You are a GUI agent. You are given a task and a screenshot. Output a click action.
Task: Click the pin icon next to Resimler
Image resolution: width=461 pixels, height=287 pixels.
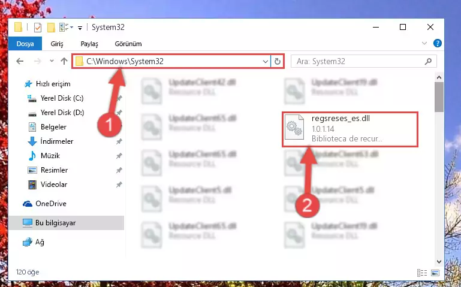(119, 170)
